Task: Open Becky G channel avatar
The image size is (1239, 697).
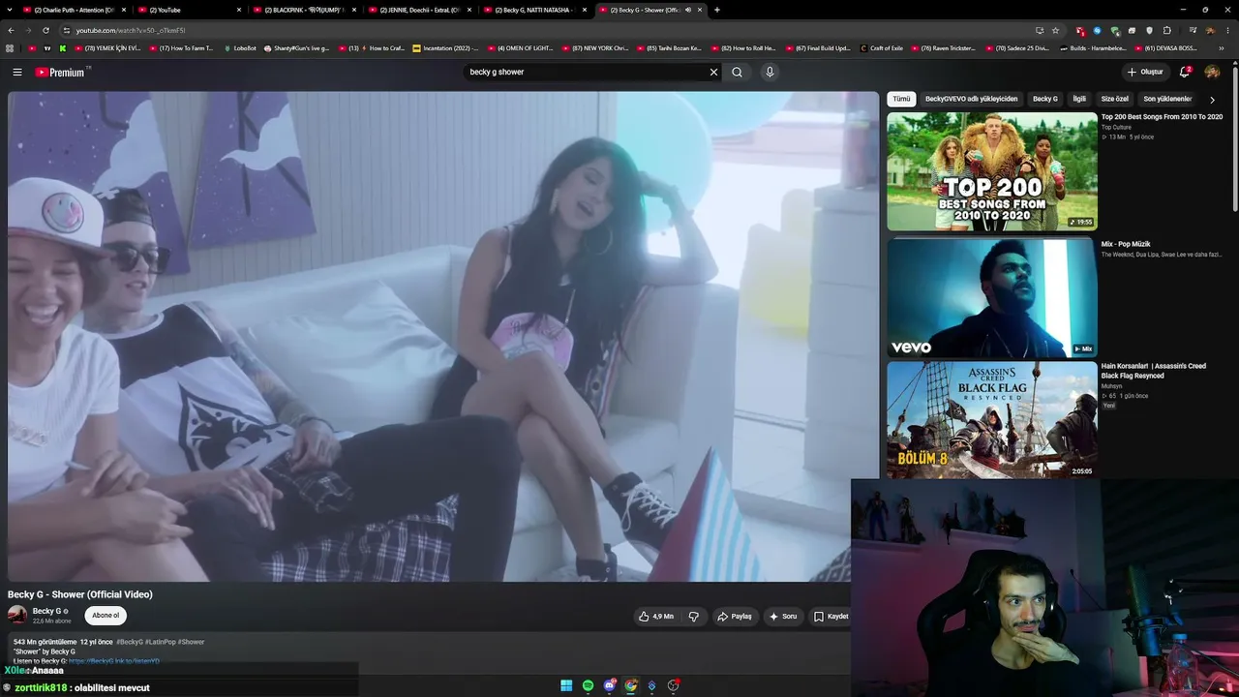Action: pyautogui.click(x=17, y=615)
